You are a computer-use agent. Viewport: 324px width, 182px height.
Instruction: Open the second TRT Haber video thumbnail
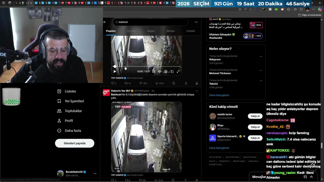click(x=146, y=137)
